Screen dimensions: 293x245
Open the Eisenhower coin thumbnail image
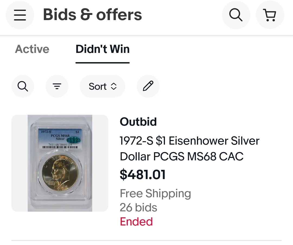tap(60, 163)
